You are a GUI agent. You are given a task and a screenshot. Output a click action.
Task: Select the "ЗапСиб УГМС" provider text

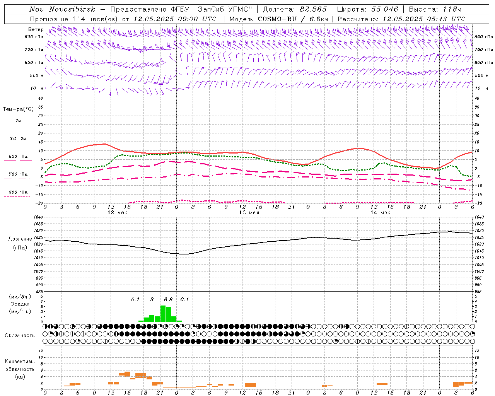[224, 9]
